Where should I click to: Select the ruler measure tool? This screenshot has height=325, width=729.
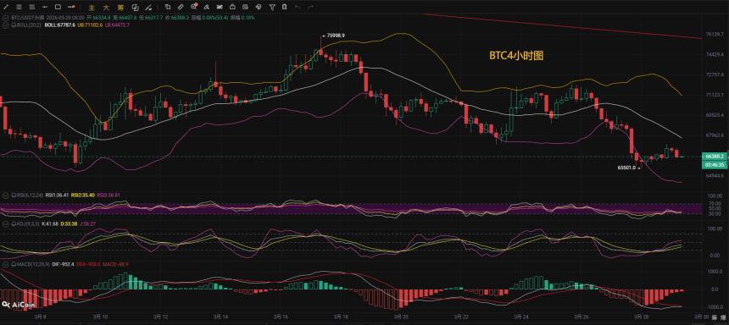[x=181, y=7]
